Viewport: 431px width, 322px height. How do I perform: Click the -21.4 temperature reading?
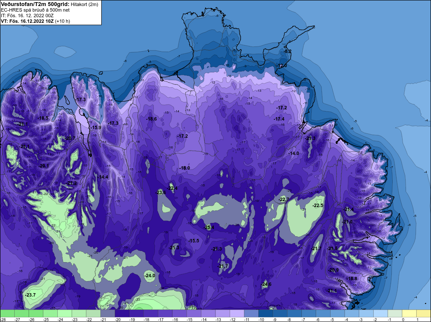pos(349,209)
